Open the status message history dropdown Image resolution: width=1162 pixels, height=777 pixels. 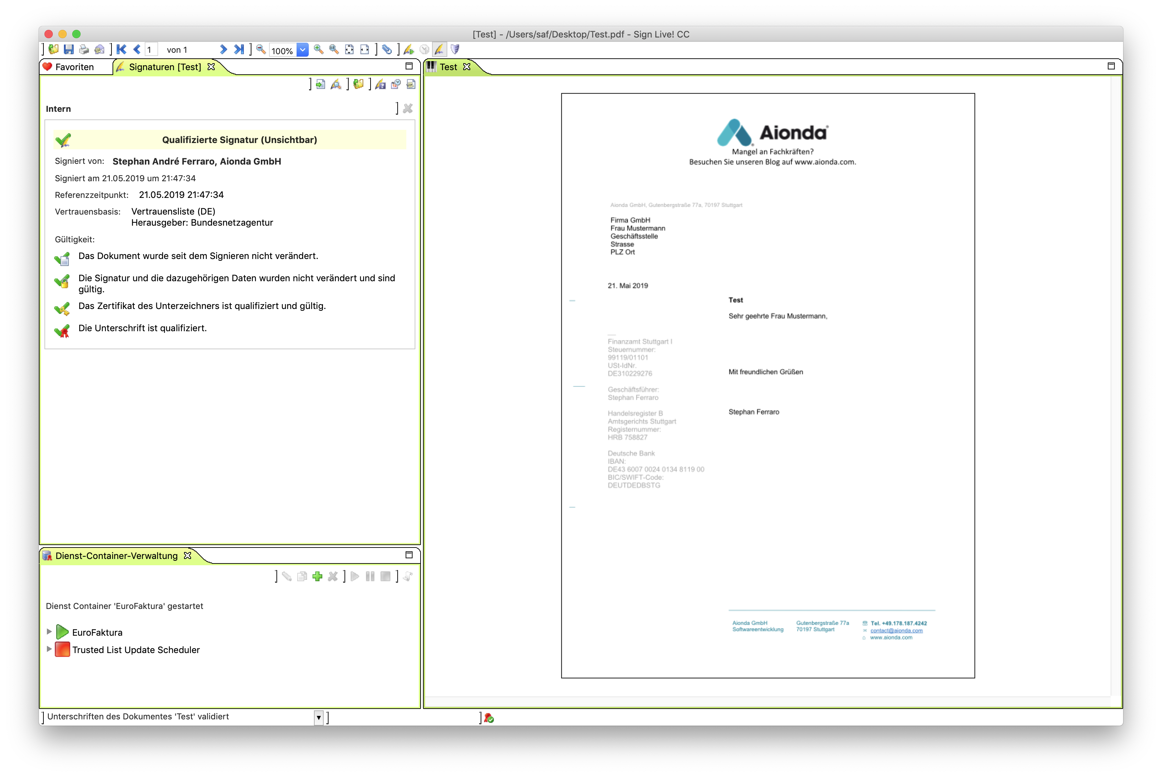click(318, 717)
